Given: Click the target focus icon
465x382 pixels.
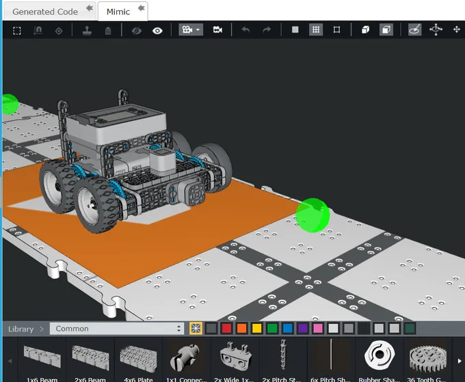Looking at the screenshot, I should tap(59, 31).
